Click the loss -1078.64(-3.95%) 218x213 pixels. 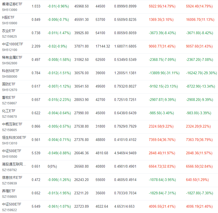162,180
